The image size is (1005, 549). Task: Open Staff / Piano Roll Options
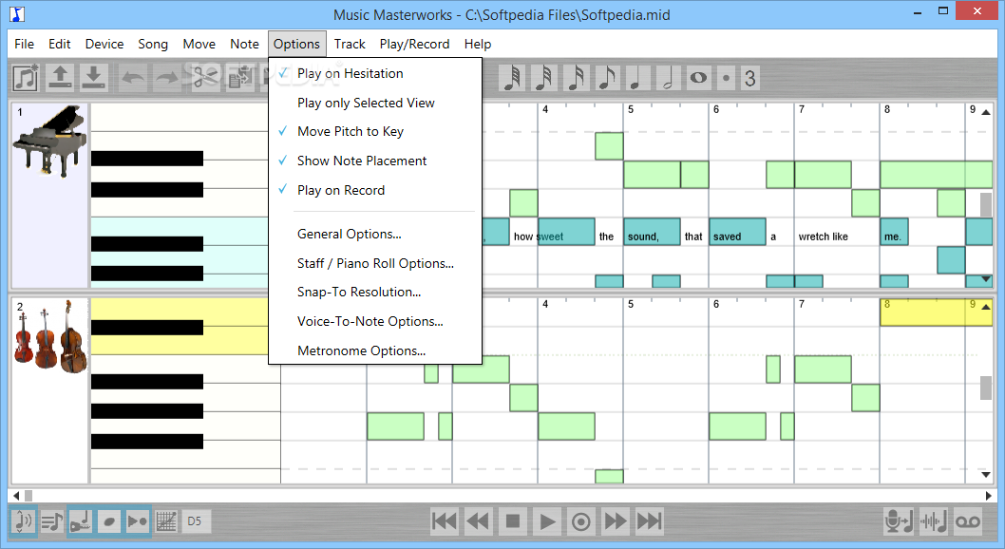[375, 263]
